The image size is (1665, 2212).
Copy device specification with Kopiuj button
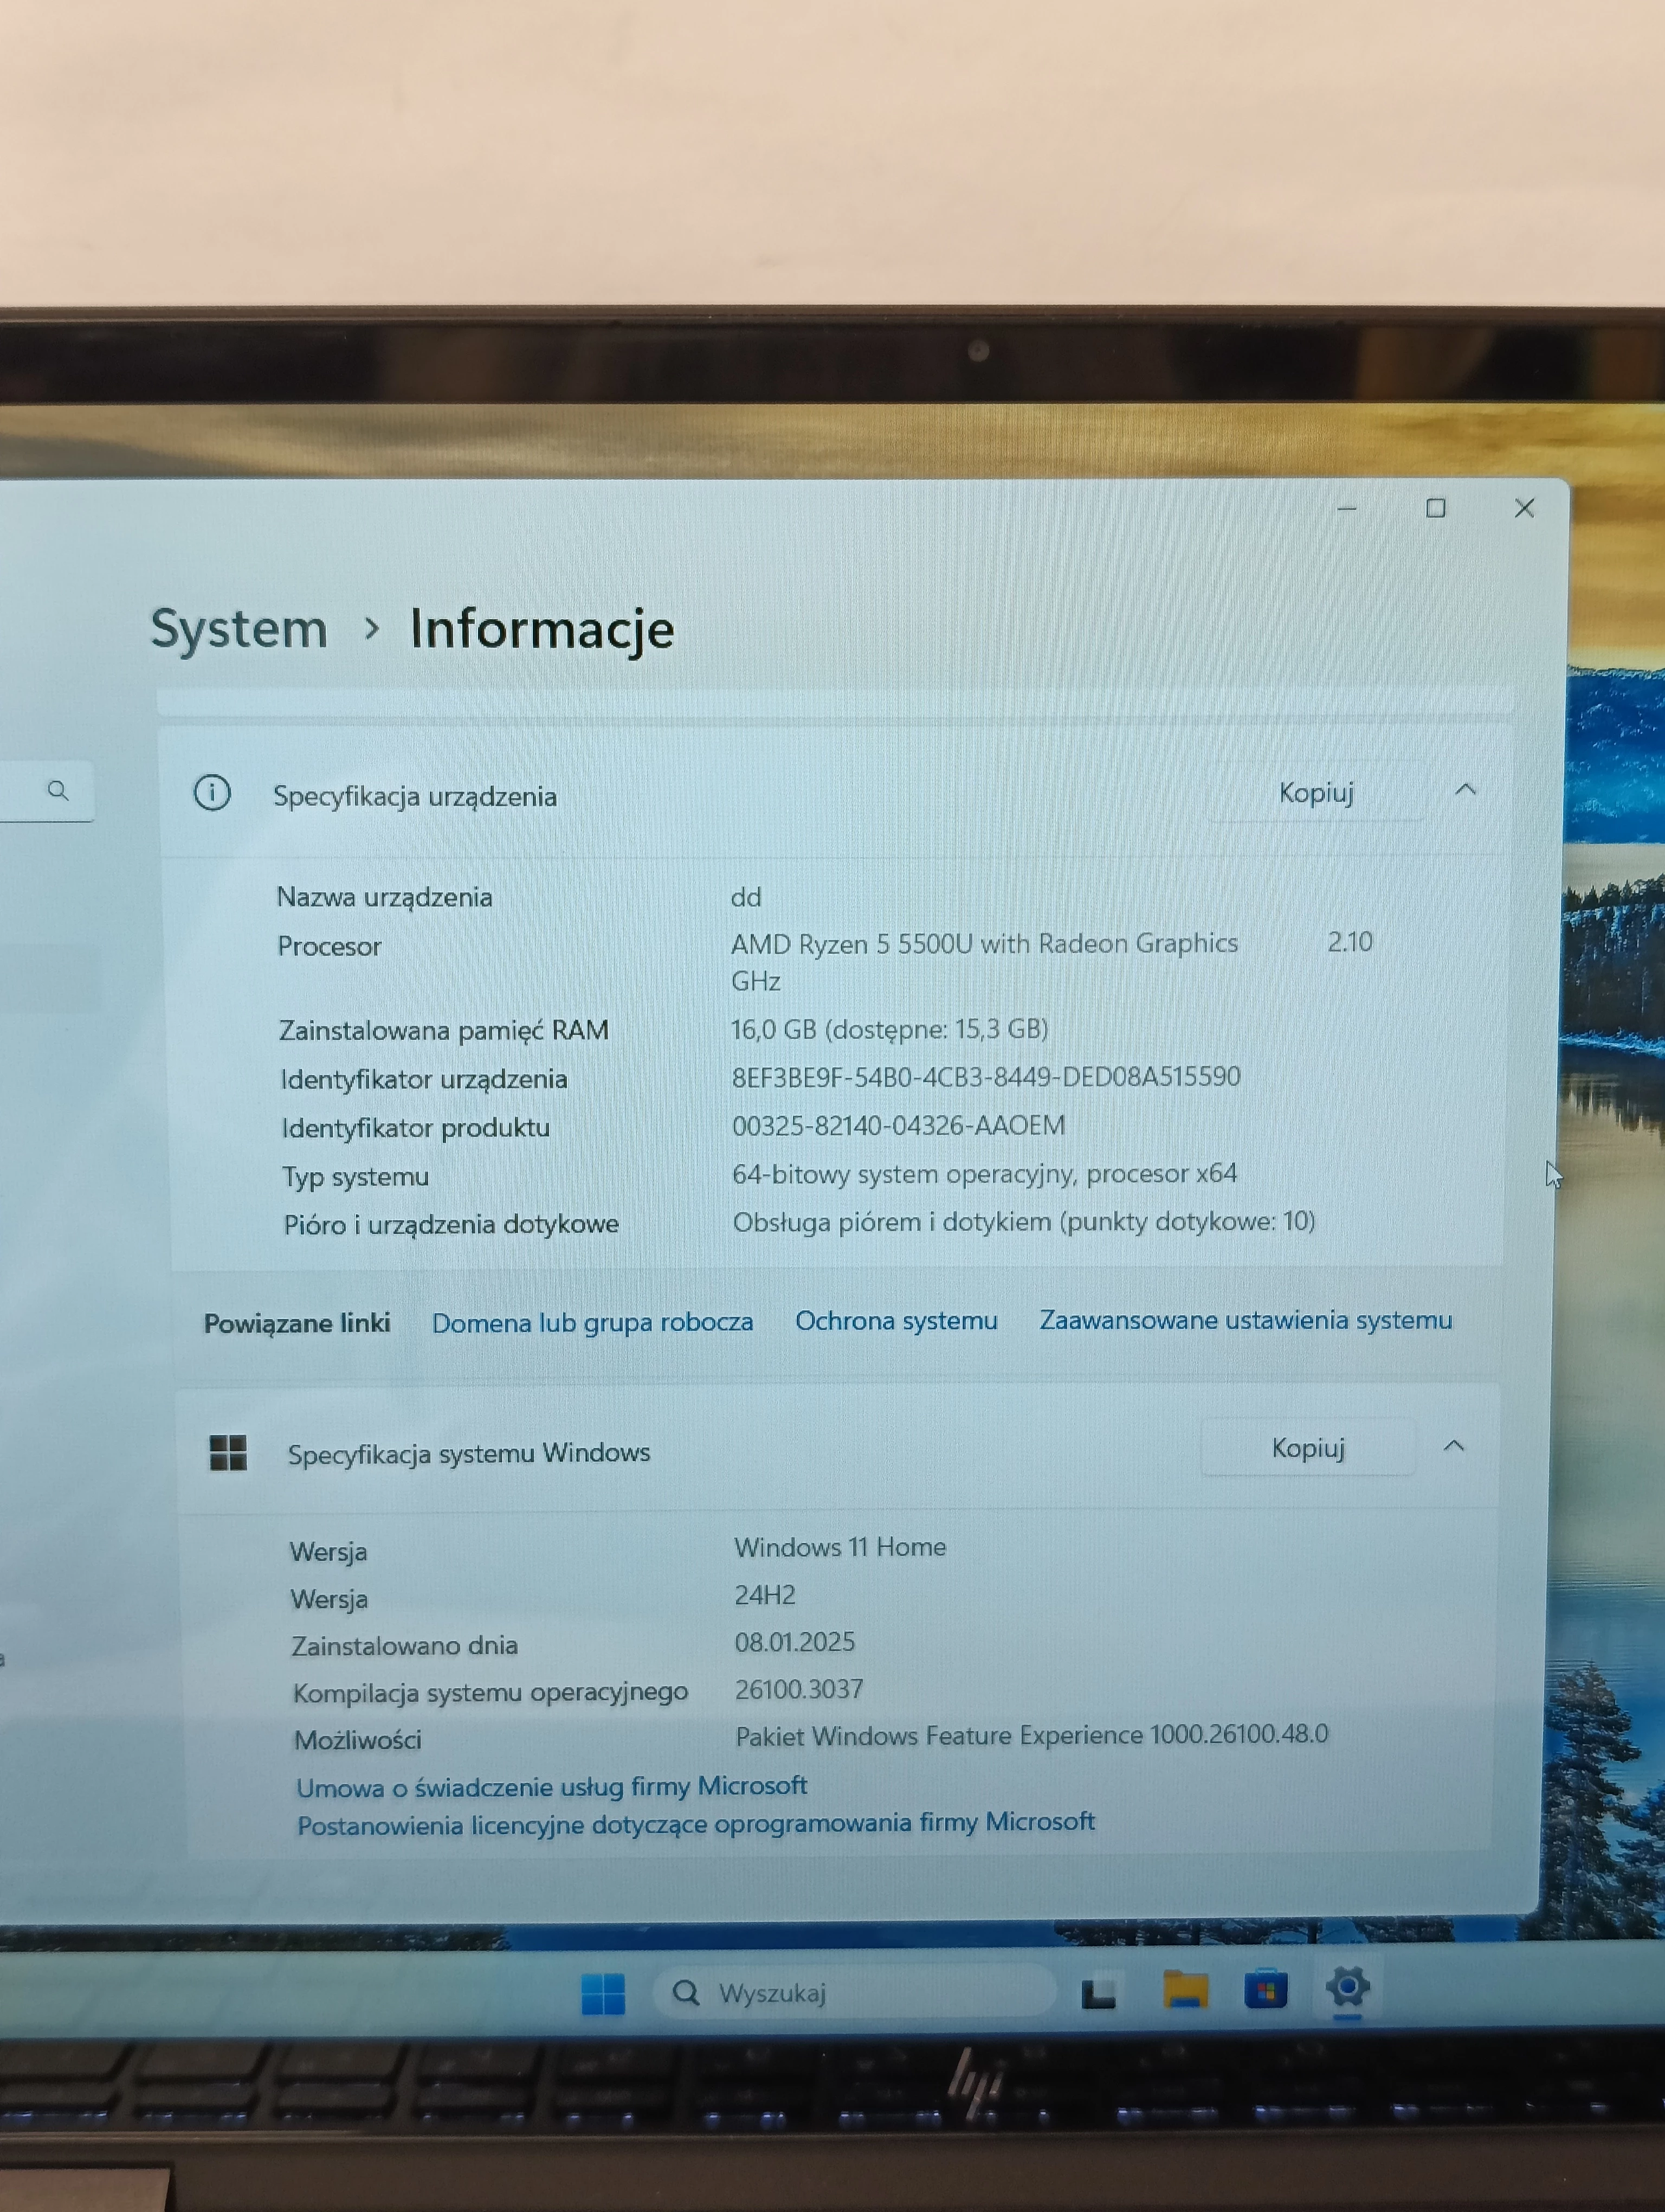coord(1316,793)
